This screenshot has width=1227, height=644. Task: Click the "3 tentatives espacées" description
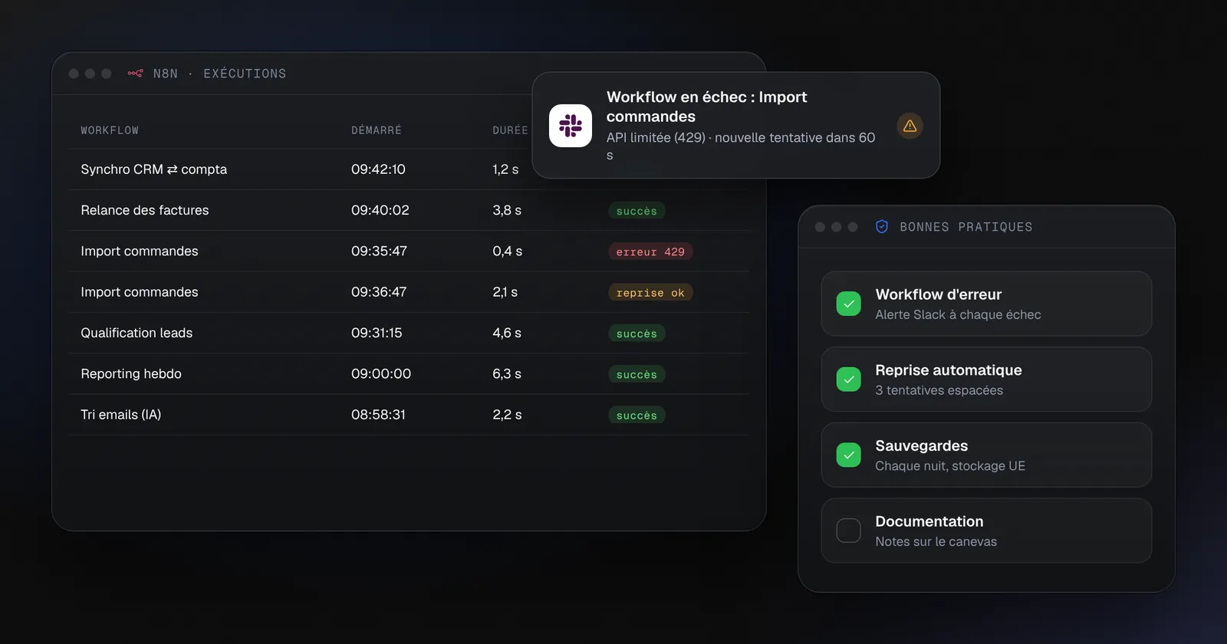(939, 390)
